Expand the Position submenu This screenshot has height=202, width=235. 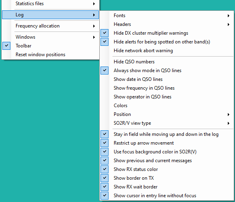tap(167, 114)
